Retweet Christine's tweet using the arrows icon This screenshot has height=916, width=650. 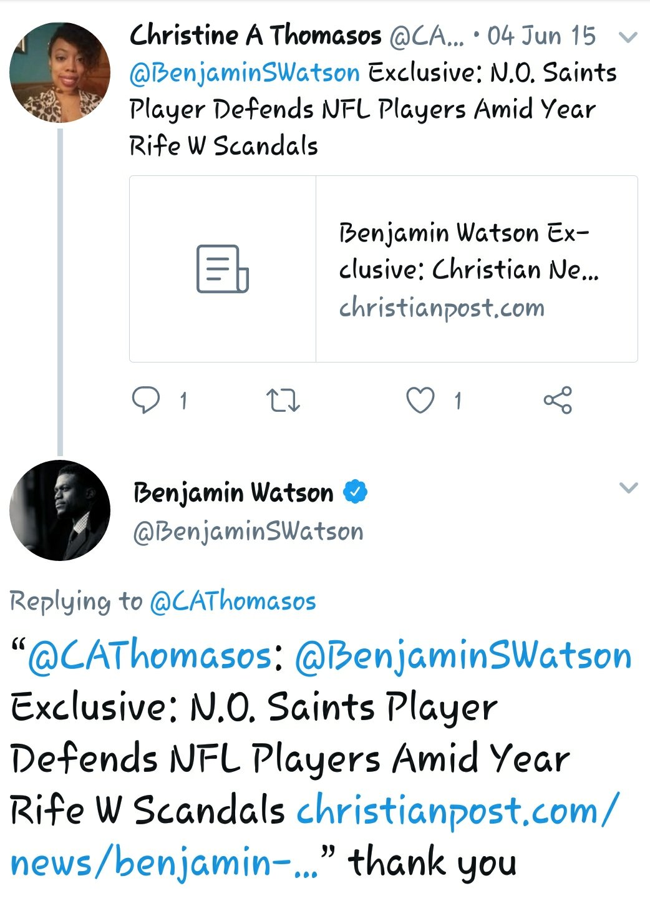coord(283,401)
